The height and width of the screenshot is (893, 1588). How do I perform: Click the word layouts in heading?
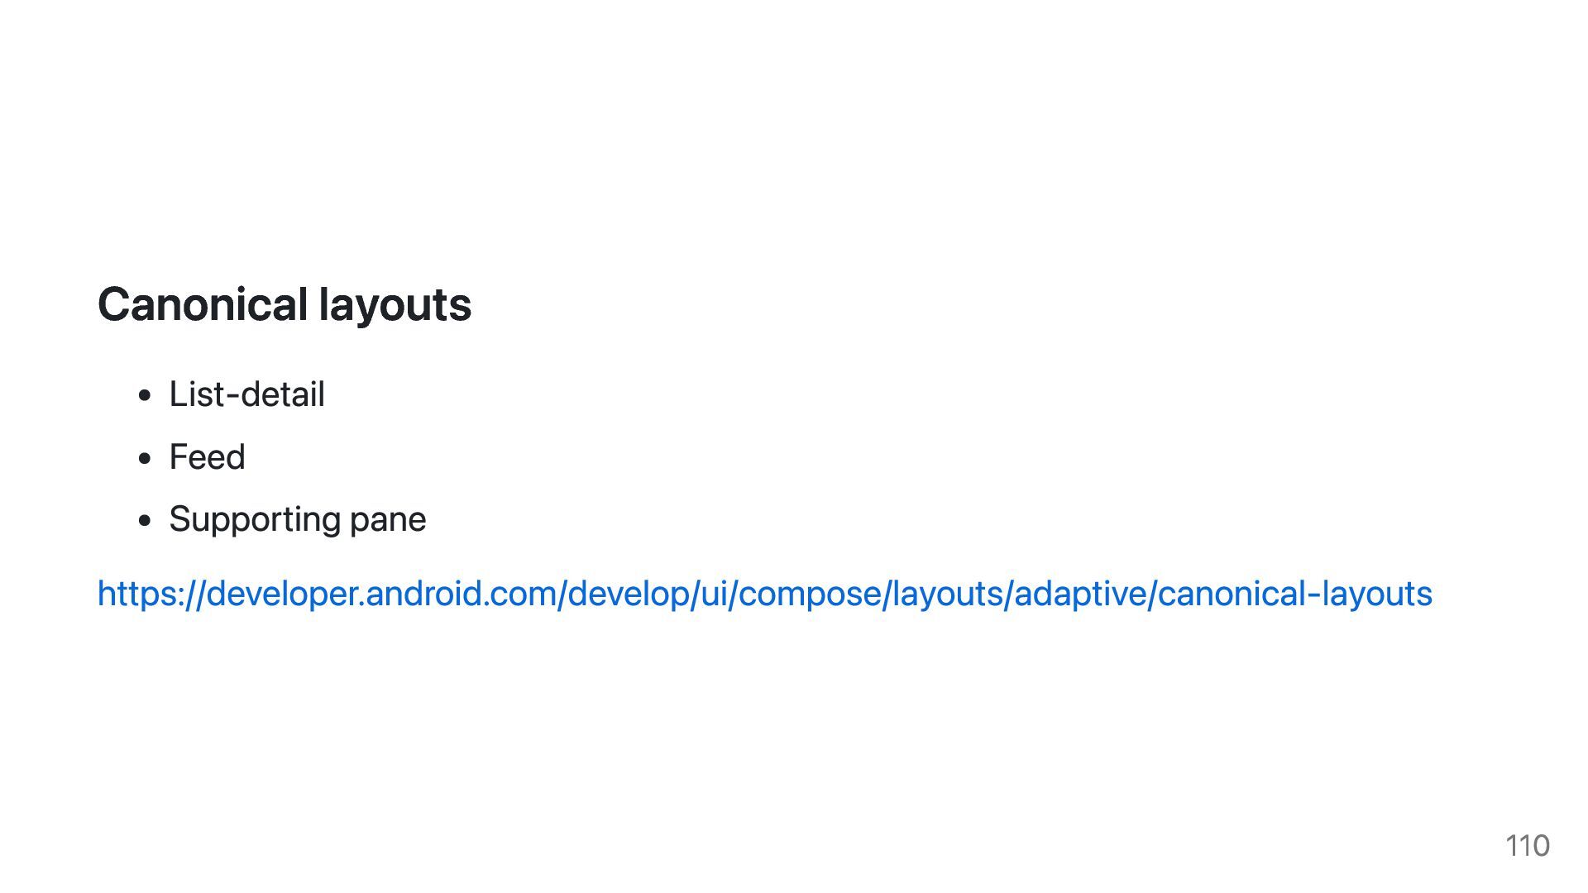[x=395, y=306]
